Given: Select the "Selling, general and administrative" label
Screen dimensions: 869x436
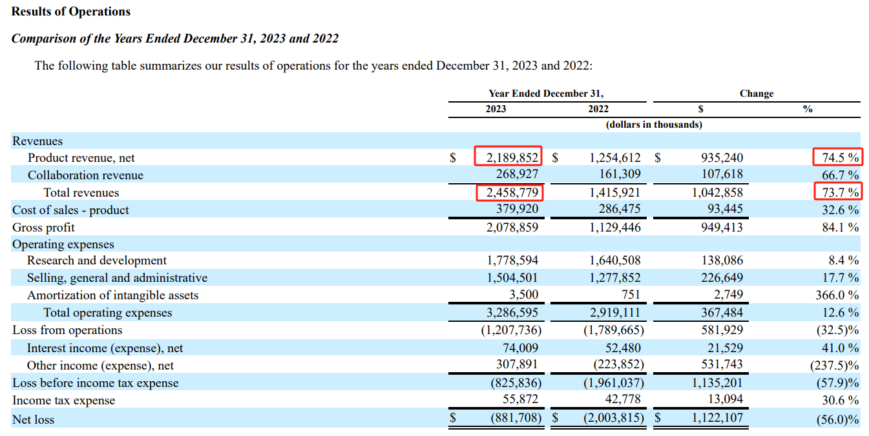Looking at the screenshot, I should tap(117, 278).
